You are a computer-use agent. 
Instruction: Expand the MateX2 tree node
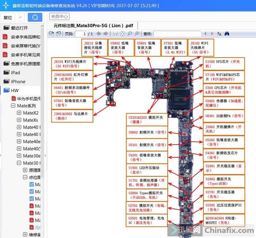tap(19, 113)
